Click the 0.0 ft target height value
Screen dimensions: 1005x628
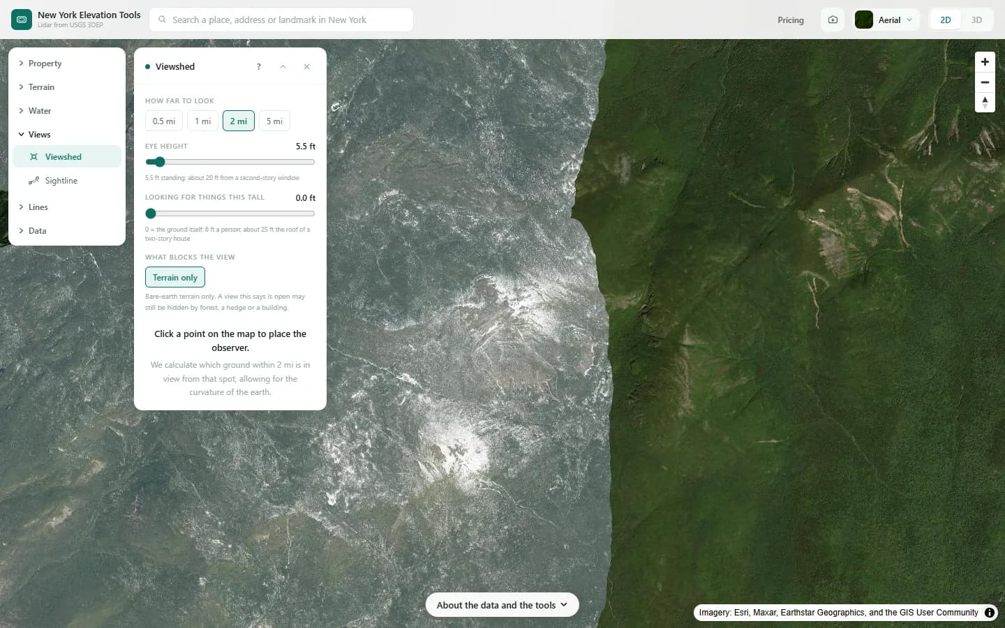pos(306,198)
